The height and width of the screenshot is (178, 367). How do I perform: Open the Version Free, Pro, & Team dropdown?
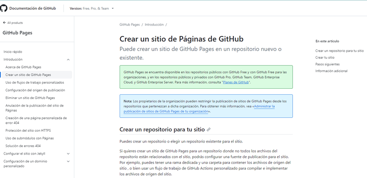coord(92,8)
